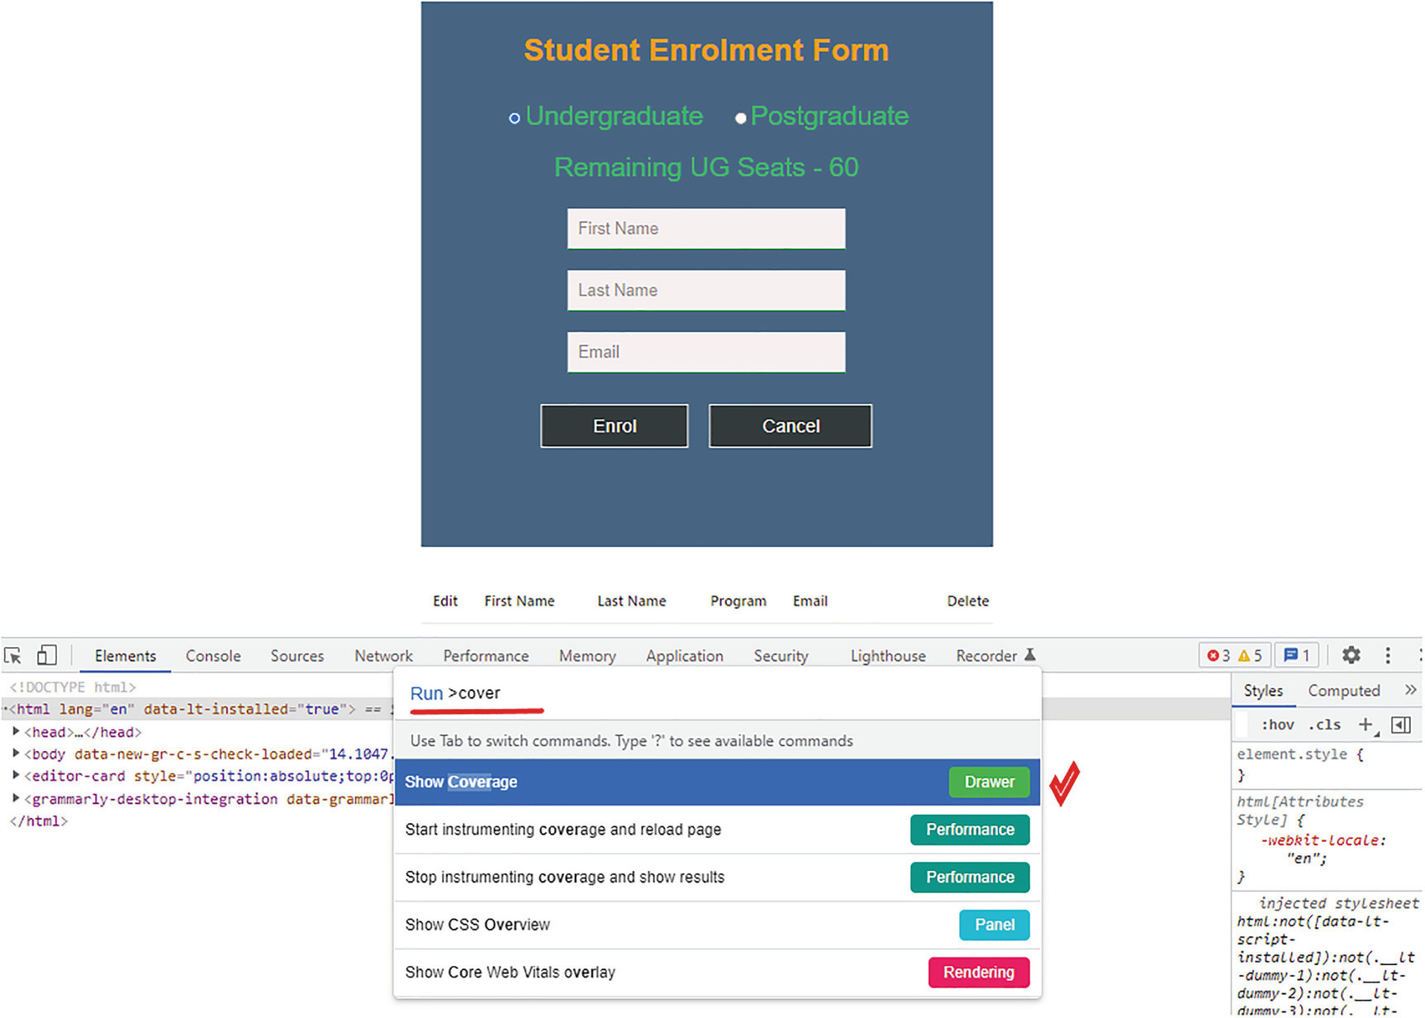The width and height of the screenshot is (1425, 1018).
Task: Click the new style rule plus icon
Action: [1366, 725]
